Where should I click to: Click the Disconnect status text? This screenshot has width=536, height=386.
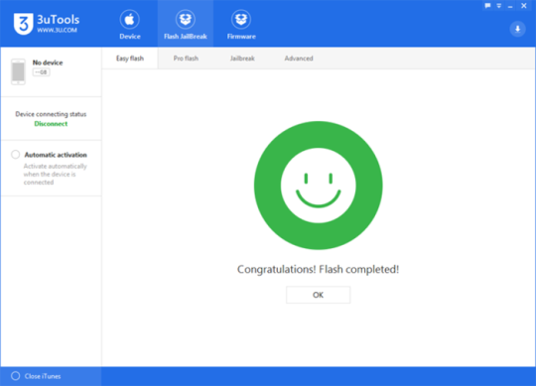tap(51, 124)
